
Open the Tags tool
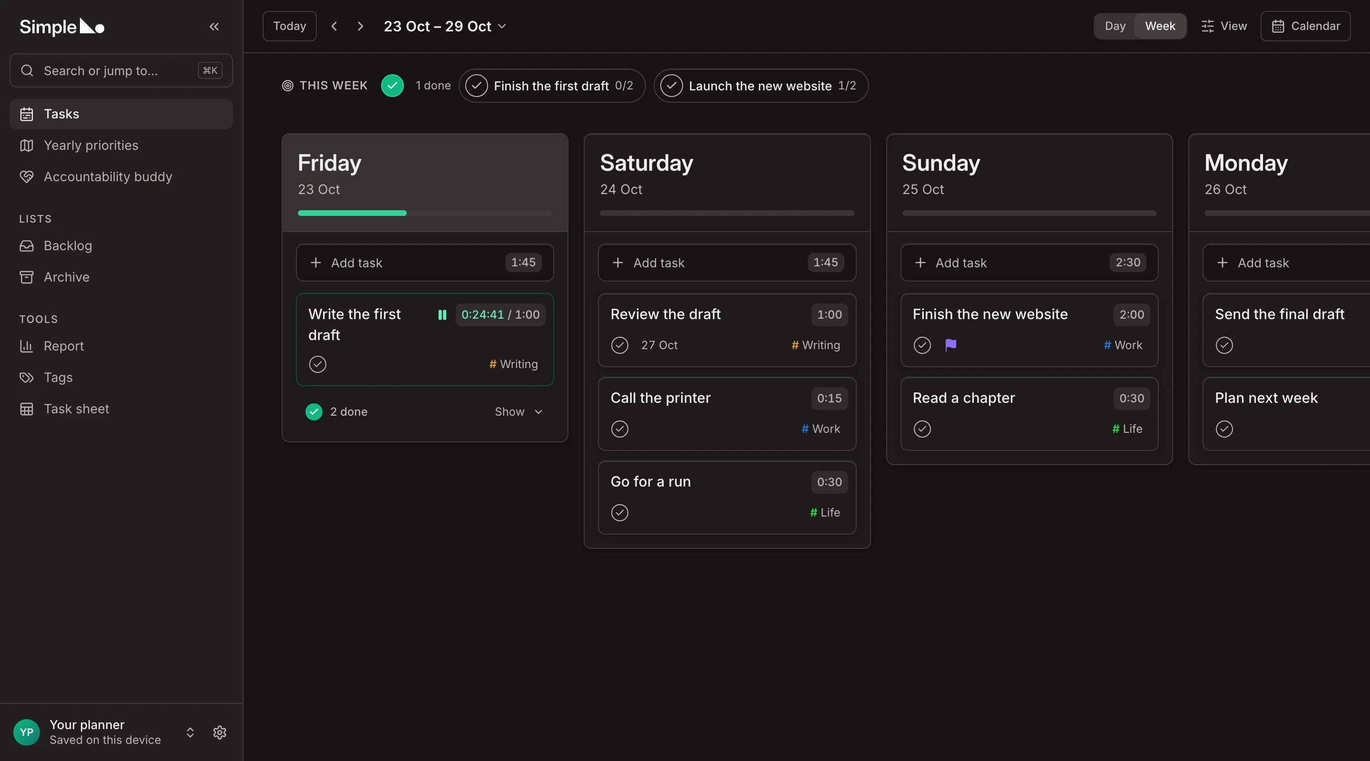click(121, 378)
